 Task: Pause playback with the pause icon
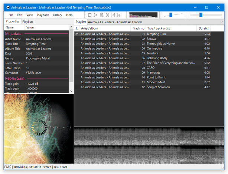(101, 15)
